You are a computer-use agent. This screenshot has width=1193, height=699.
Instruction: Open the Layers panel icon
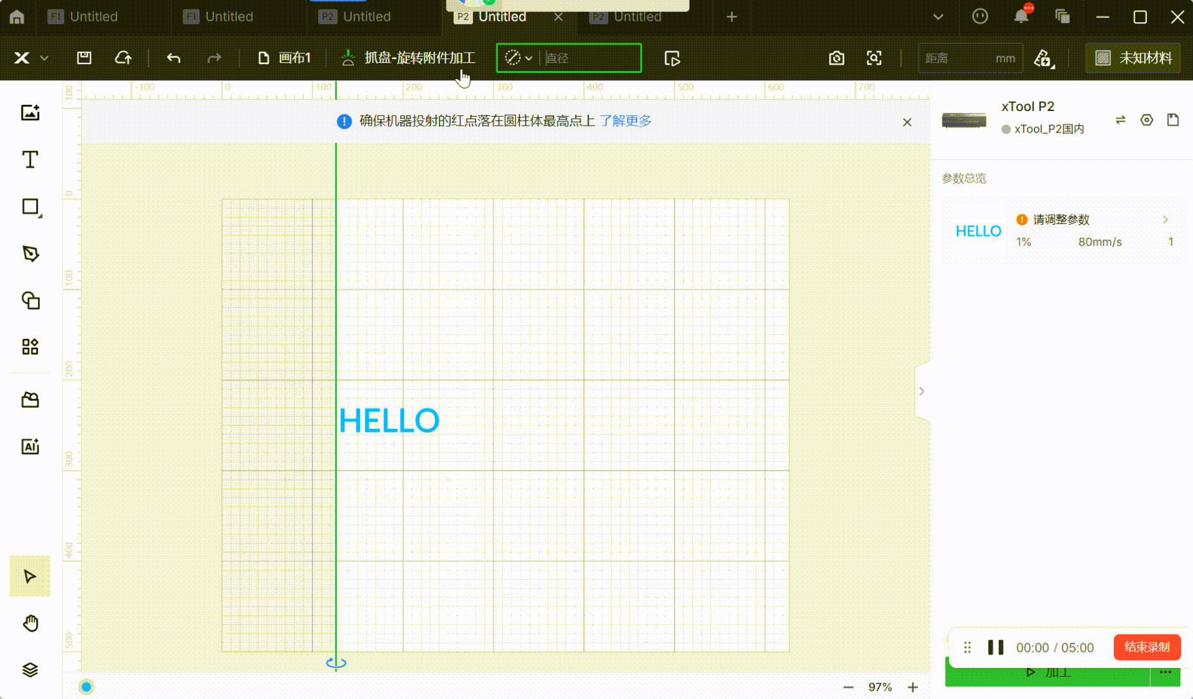pyautogui.click(x=30, y=670)
